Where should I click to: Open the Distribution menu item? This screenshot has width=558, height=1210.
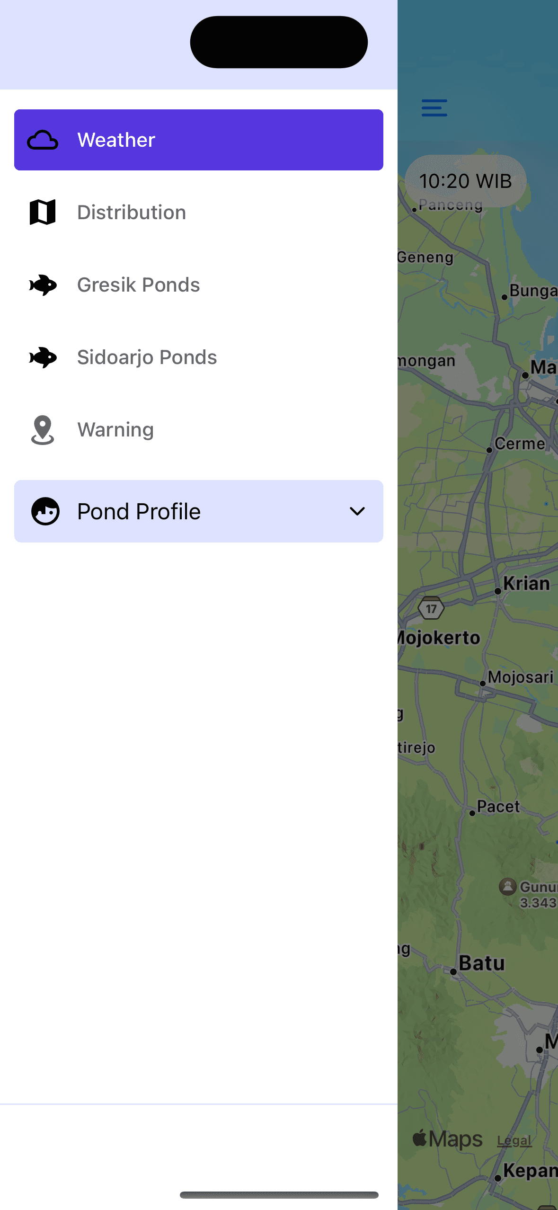click(x=199, y=212)
